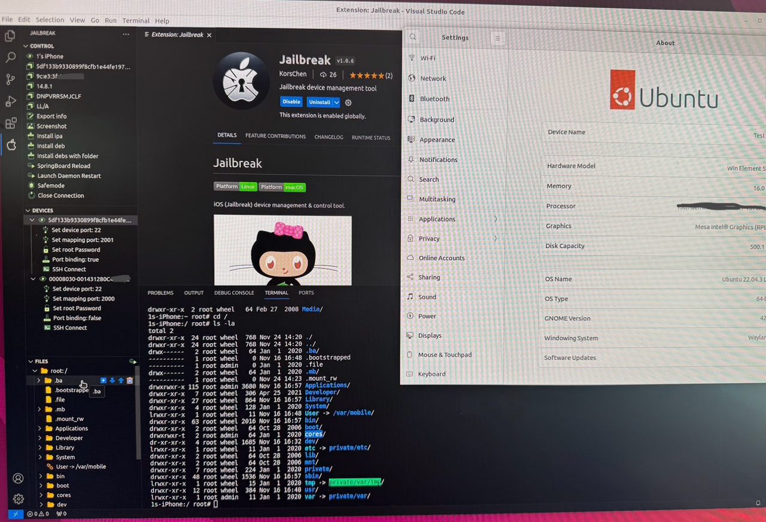Screen dimensions: 766x522
Task: Switch to the PORTS panel tab
Action: click(x=306, y=293)
